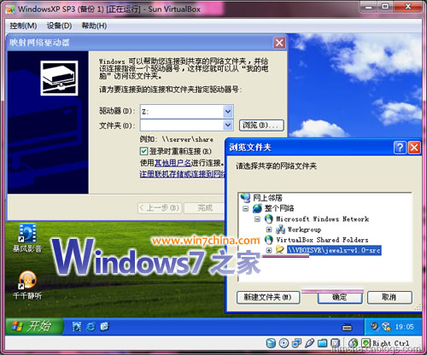The image size is (427, 355).
Task: Click the CD/DVD status bar icon
Action: tap(284, 343)
